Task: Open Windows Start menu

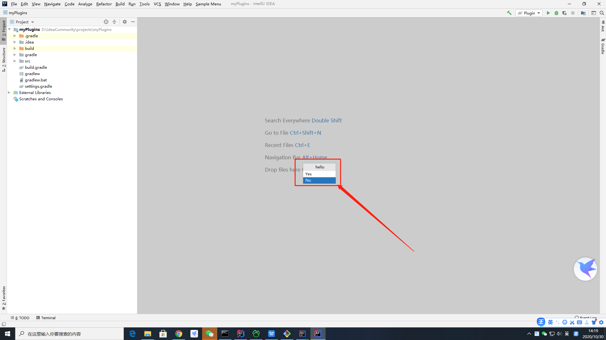Action: [x=8, y=334]
